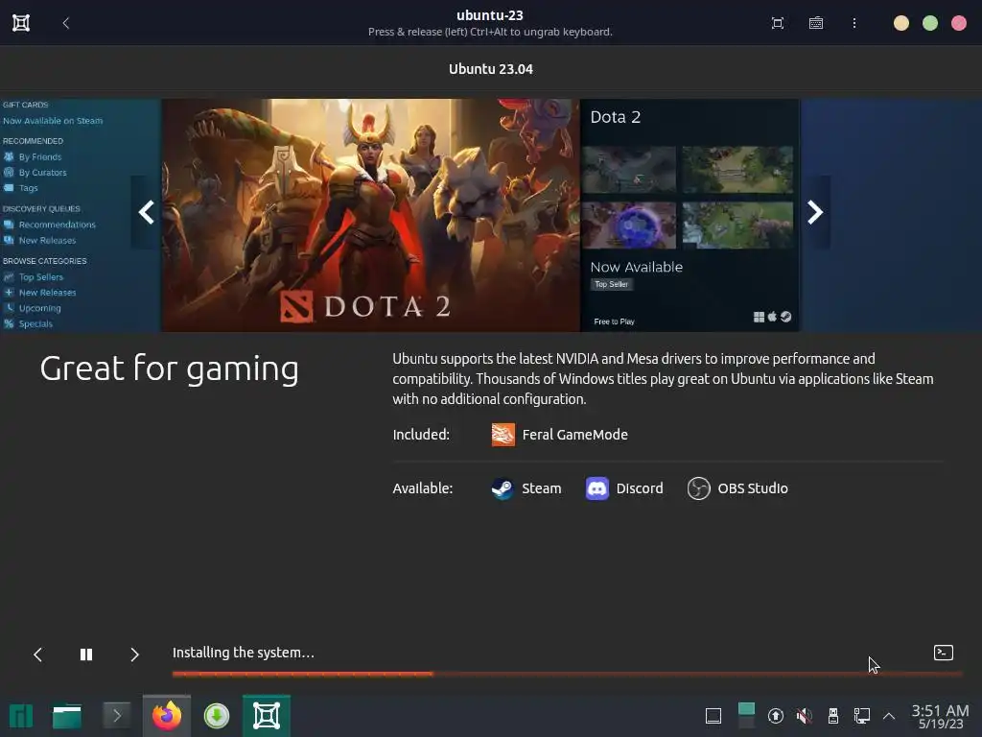Select the purple orb Dota 2 screenshot thumbnail
Image resolution: width=982 pixels, height=737 pixels.
[629, 226]
